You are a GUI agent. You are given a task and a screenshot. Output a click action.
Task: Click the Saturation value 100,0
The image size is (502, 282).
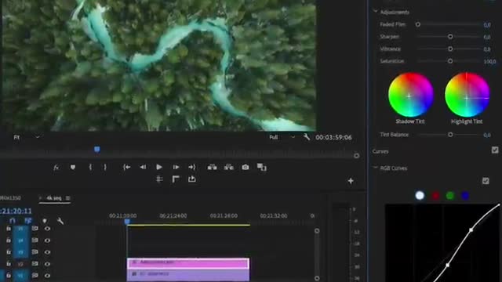489,61
